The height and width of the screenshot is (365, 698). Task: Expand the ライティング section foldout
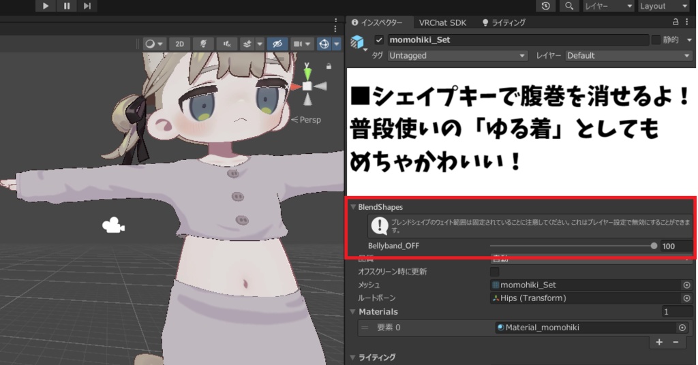coord(353,358)
